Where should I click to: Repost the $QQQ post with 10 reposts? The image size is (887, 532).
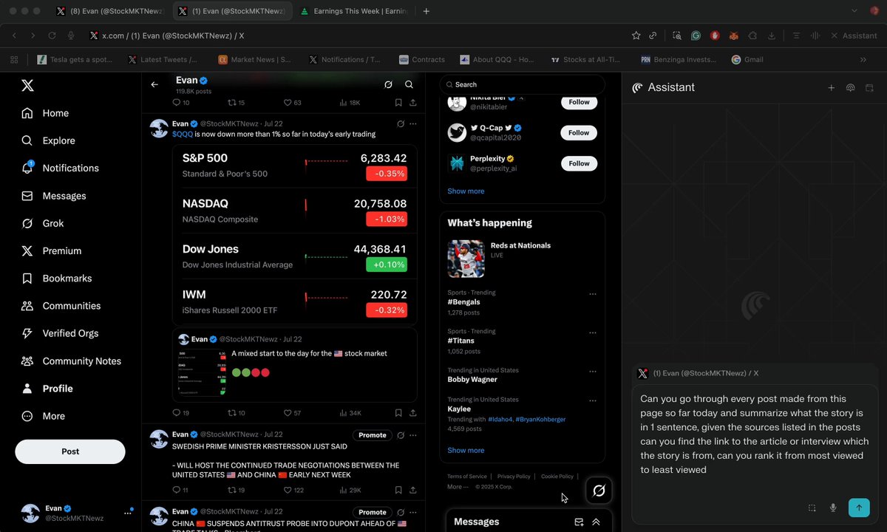(237, 413)
